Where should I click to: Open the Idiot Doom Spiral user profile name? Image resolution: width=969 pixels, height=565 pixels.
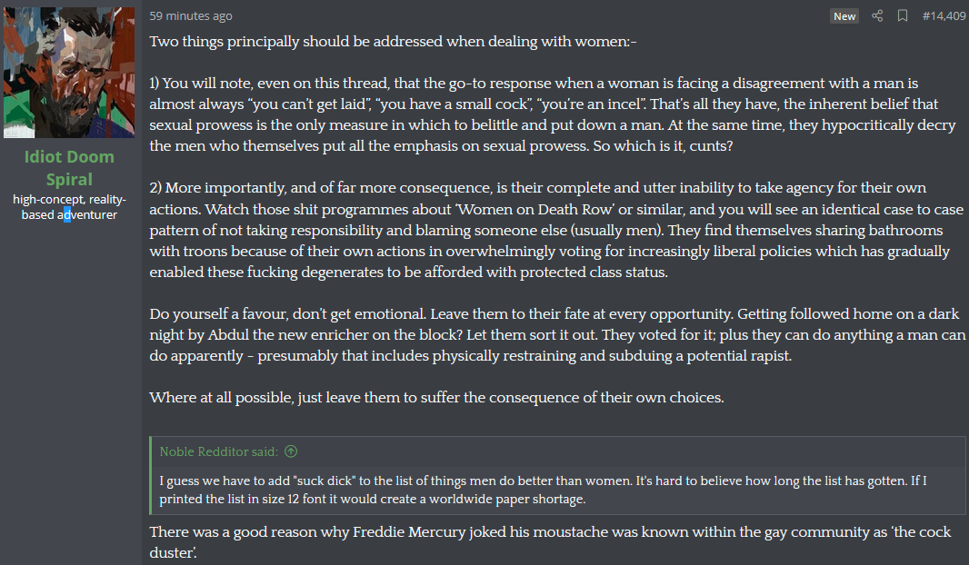click(69, 168)
